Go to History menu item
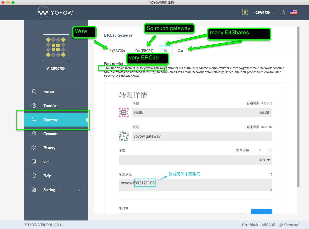 coord(56,148)
